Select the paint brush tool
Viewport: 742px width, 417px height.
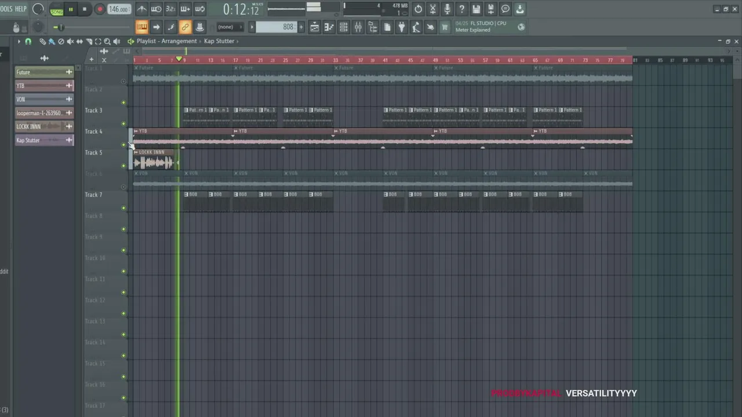tap(52, 41)
